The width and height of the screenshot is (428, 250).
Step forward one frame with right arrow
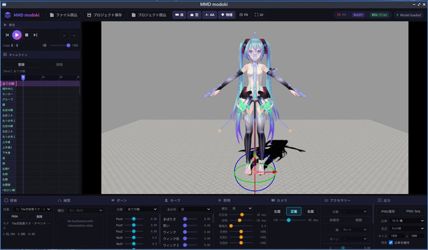click(73, 35)
